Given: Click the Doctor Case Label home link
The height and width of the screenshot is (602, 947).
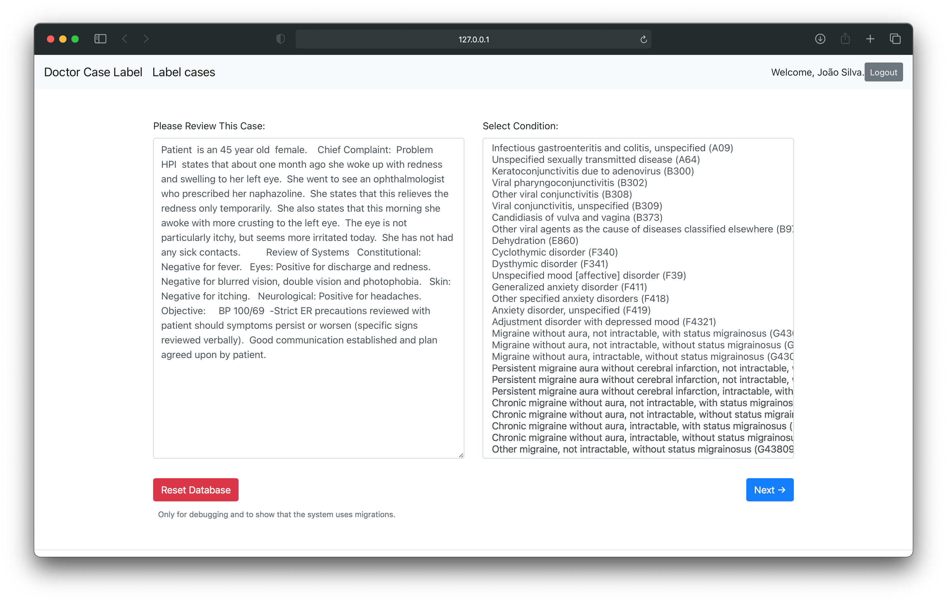Looking at the screenshot, I should coord(92,72).
